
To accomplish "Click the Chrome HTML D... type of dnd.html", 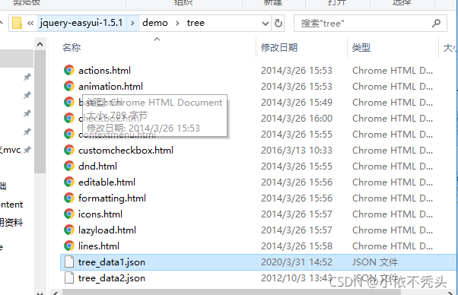I will [x=393, y=166].
